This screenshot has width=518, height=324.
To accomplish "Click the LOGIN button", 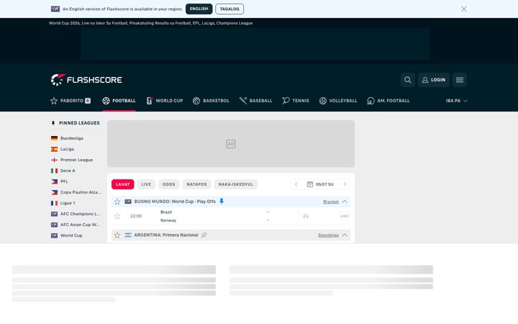I will 433,80.
